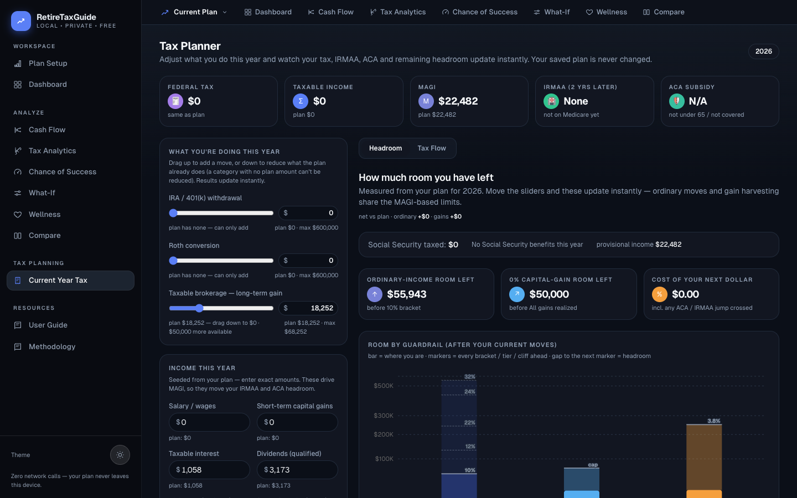This screenshot has width=797, height=498.
Task: Click the Short-term capital gains input
Action: [297, 422]
